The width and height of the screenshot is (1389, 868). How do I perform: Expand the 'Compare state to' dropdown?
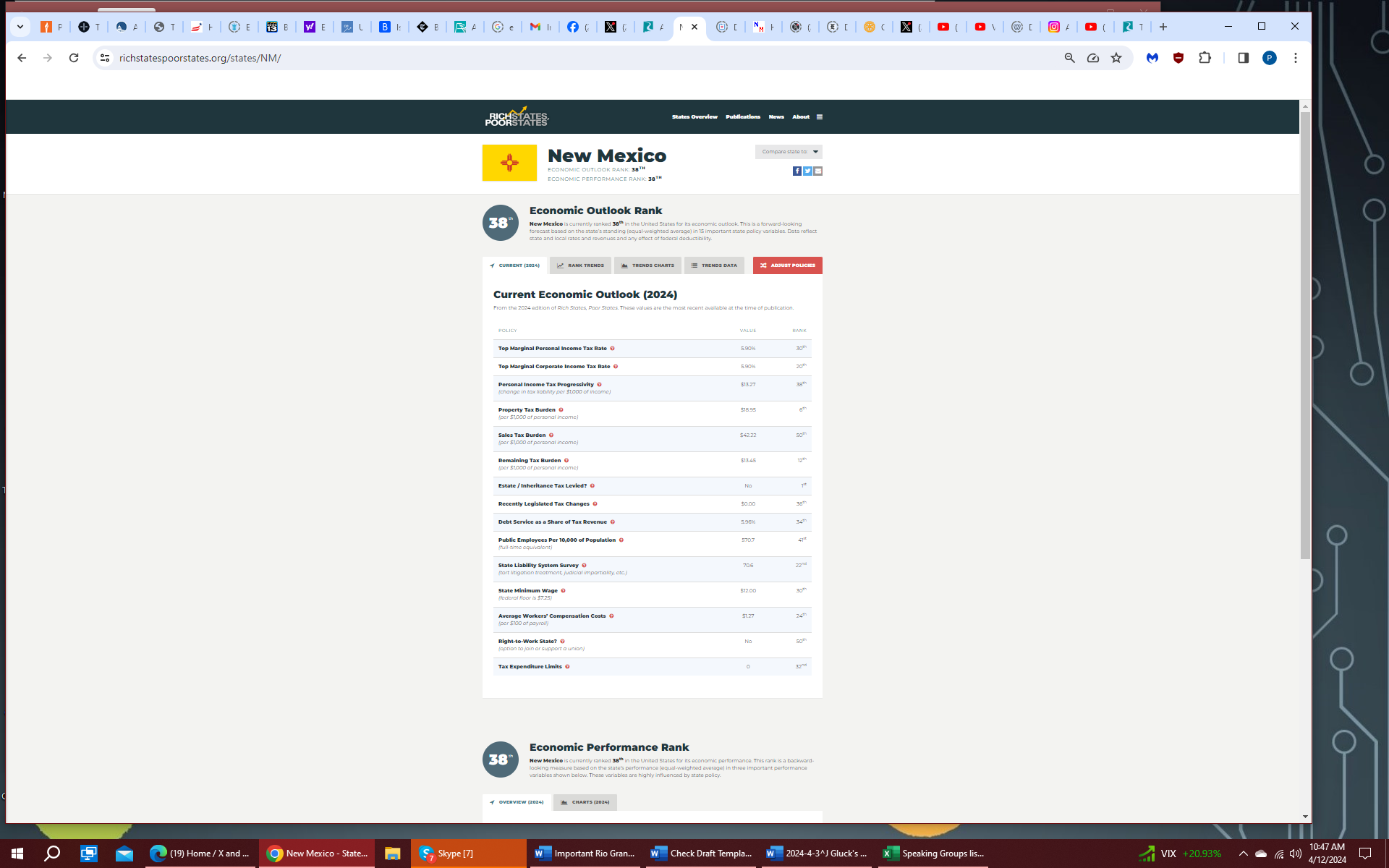click(x=789, y=152)
